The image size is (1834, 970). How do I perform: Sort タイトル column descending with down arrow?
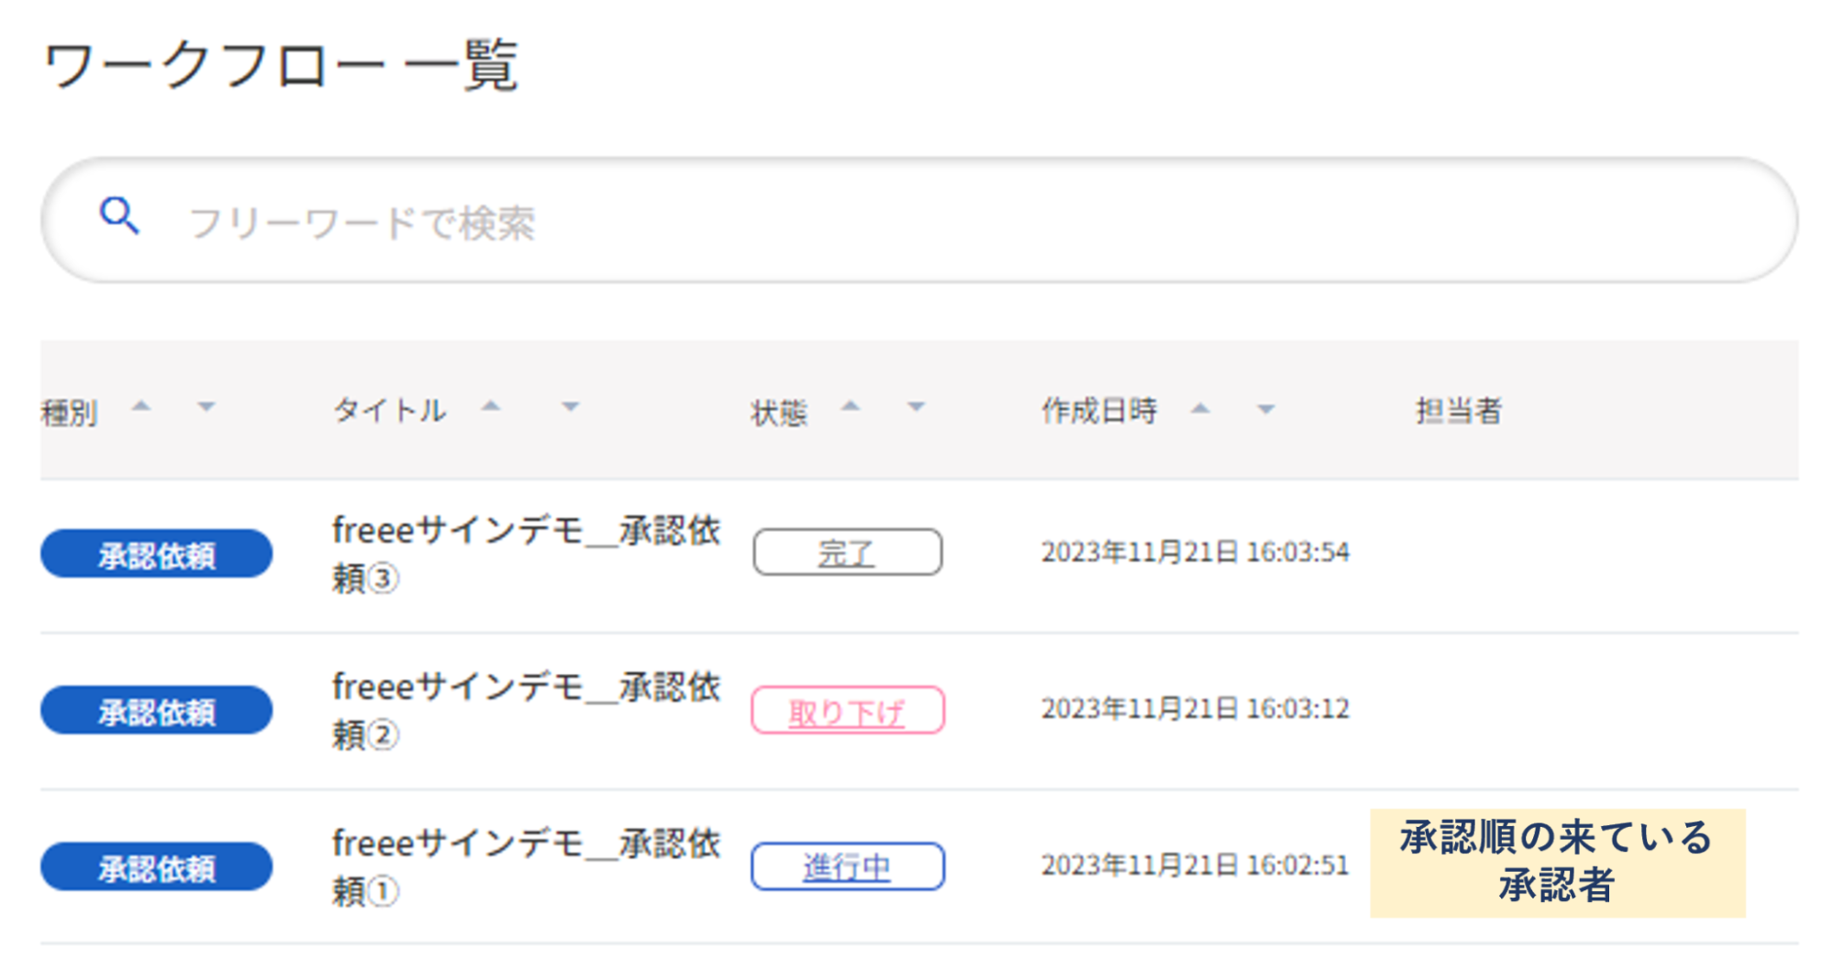tap(571, 409)
